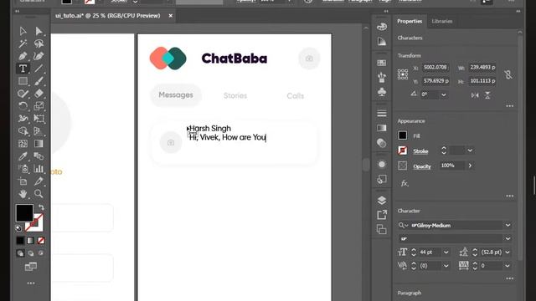Open the Stroke options link

(420, 151)
